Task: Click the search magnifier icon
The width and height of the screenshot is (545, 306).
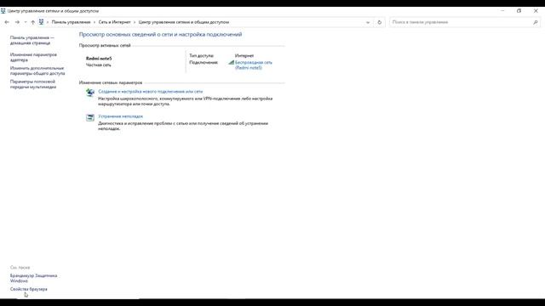Action: [x=536, y=22]
